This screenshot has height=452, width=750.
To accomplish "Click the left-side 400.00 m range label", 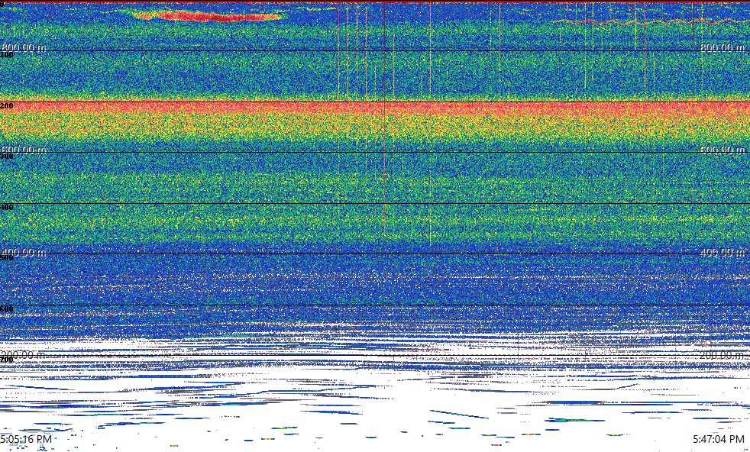I will tap(24, 252).
